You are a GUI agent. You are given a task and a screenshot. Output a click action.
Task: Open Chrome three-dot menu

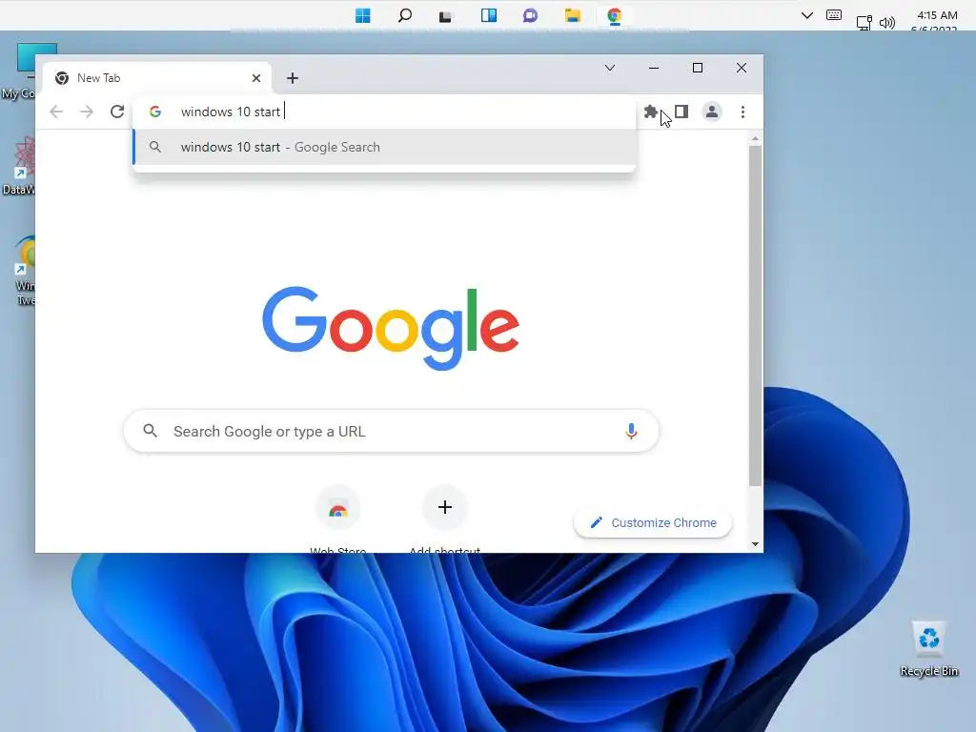click(742, 112)
